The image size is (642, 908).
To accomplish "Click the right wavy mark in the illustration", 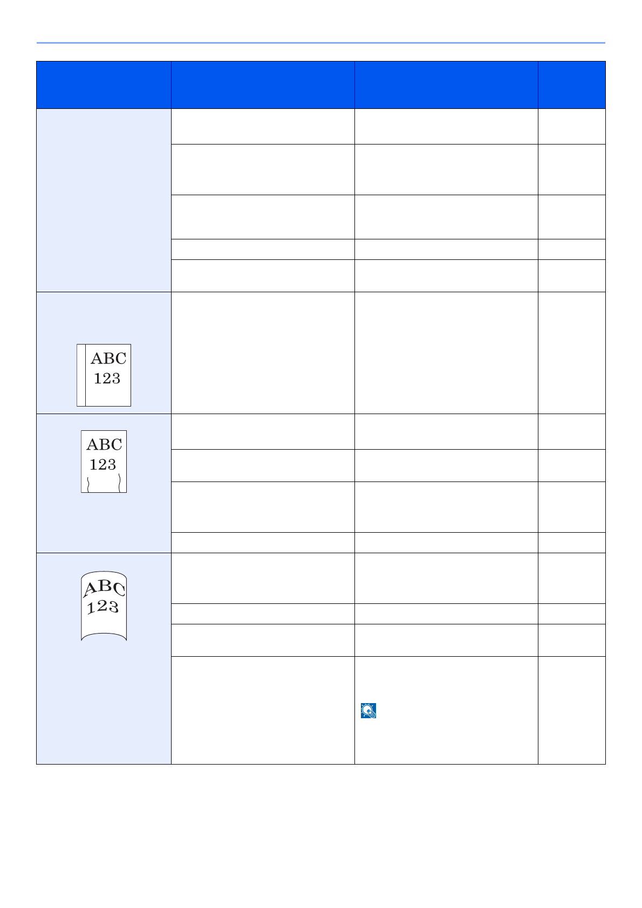I will click(x=119, y=484).
